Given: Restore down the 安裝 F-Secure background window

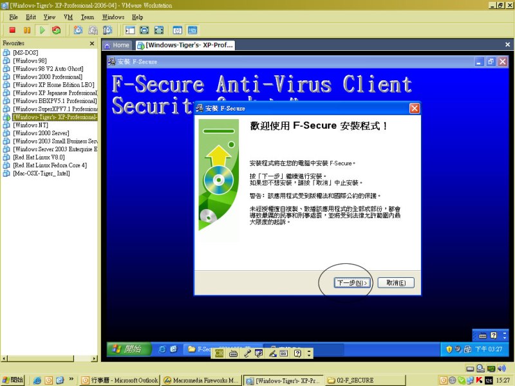Looking at the screenshot, I should click(491, 61).
